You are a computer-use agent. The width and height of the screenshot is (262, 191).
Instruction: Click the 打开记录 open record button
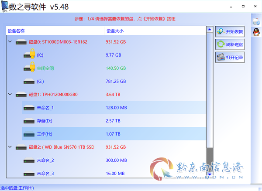click(x=230, y=58)
